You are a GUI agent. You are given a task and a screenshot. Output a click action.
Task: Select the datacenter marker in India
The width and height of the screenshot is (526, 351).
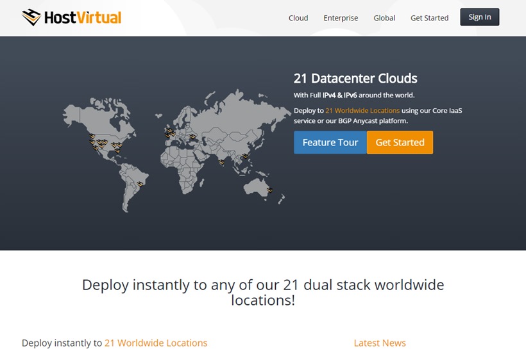tap(221, 163)
